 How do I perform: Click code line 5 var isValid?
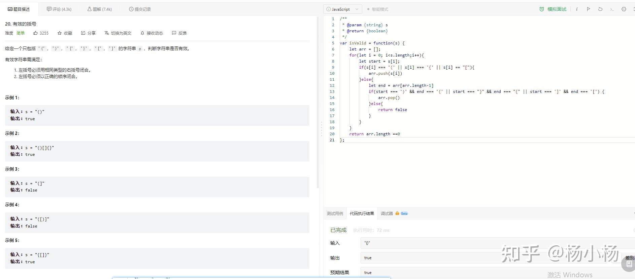(x=372, y=43)
